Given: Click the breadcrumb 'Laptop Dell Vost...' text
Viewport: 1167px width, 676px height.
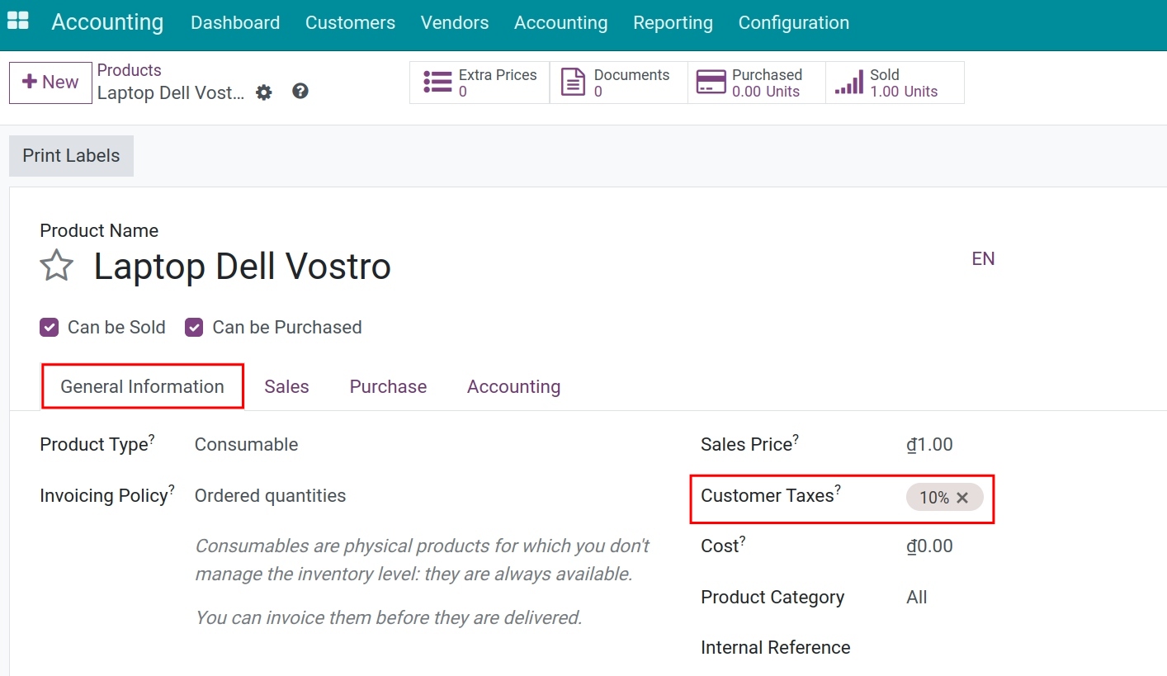Looking at the screenshot, I should click(171, 92).
